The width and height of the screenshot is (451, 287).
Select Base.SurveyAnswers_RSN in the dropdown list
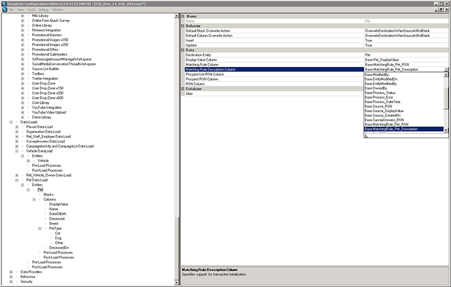384,120
